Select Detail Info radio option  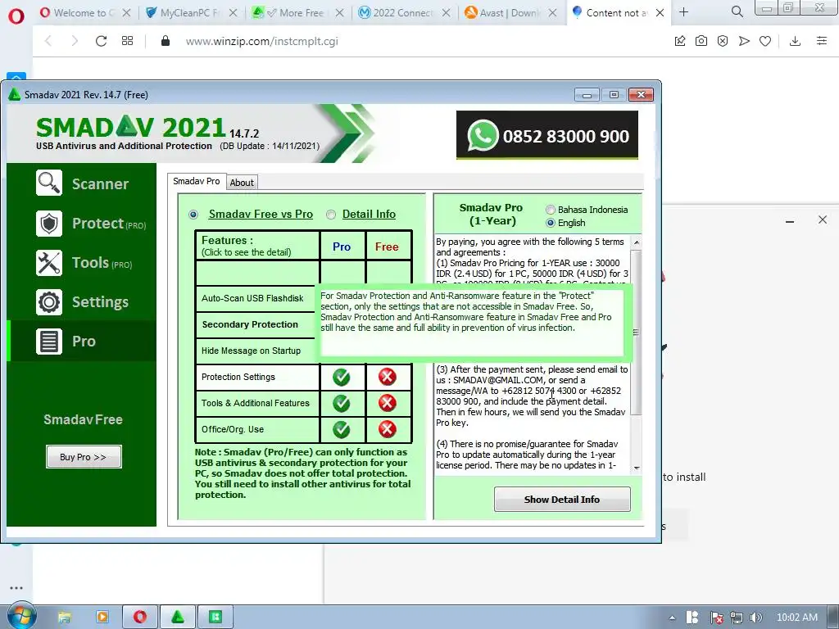point(331,215)
